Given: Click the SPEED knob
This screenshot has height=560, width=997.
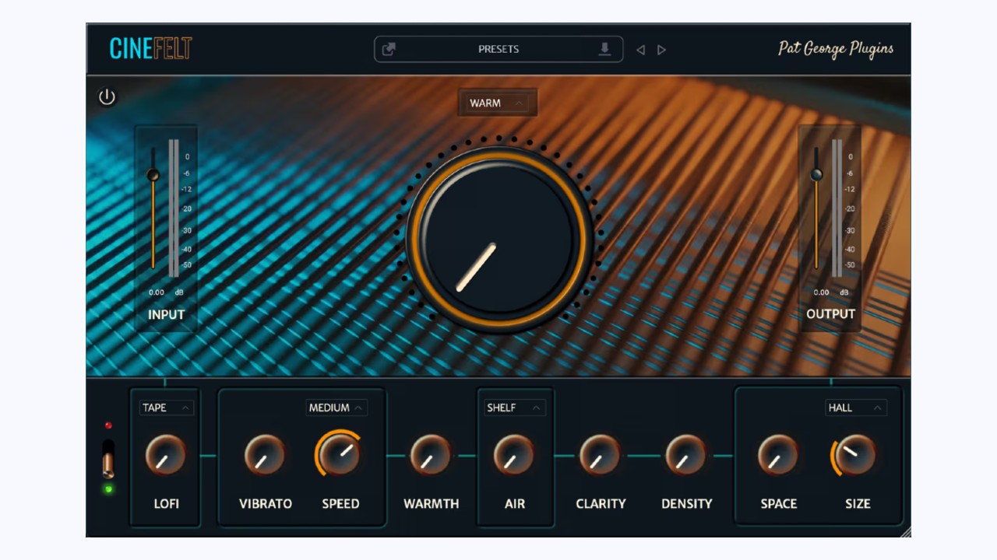Looking at the screenshot, I should [x=340, y=455].
